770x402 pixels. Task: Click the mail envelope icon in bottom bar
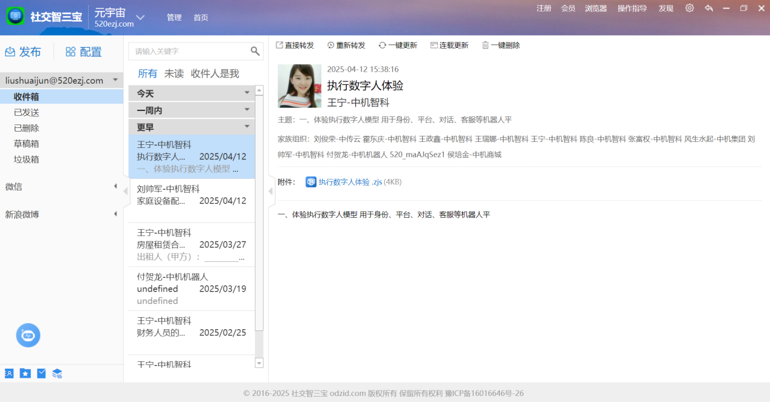(41, 374)
